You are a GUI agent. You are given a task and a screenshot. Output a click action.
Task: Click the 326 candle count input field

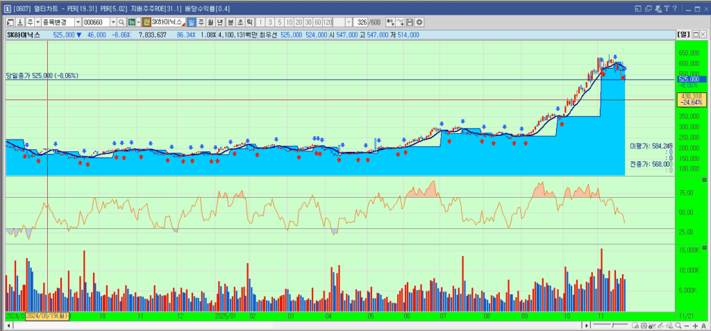pos(362,22)
